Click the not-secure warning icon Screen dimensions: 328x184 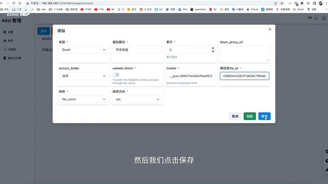tap(27, 4)
